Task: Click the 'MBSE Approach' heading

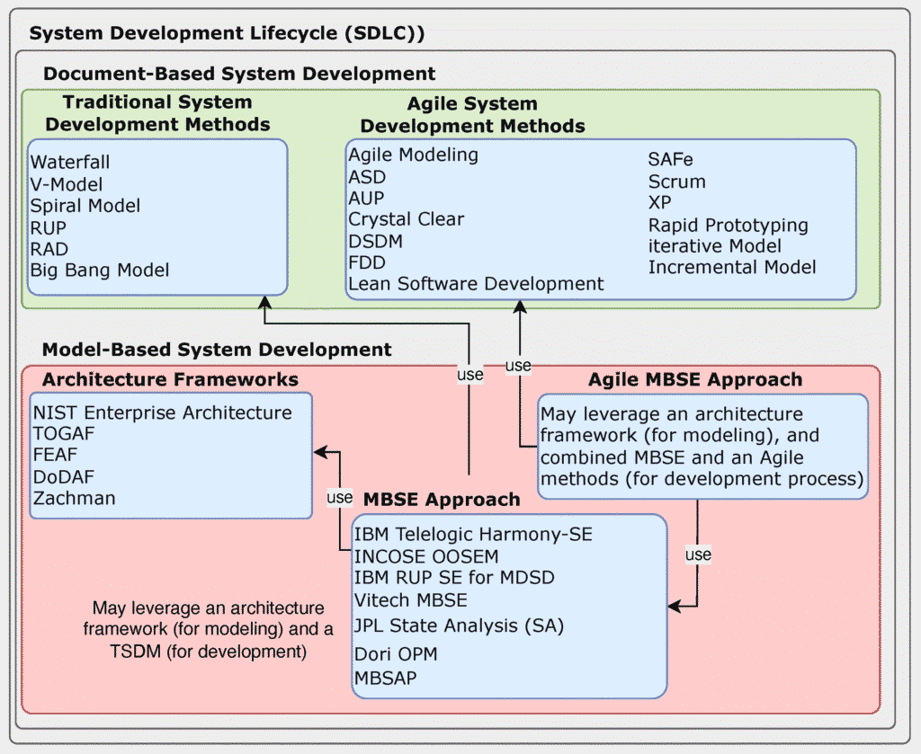Action: pyautogui.click(x=442, y=500)
